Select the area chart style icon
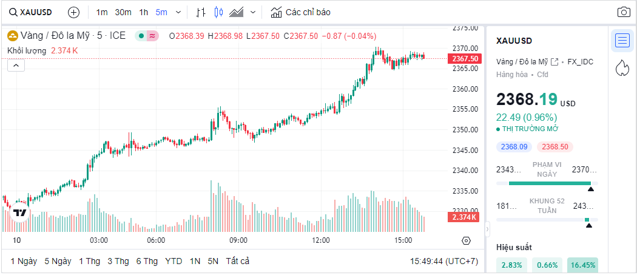This screenshot has width=637, height=275. (237, 12)
